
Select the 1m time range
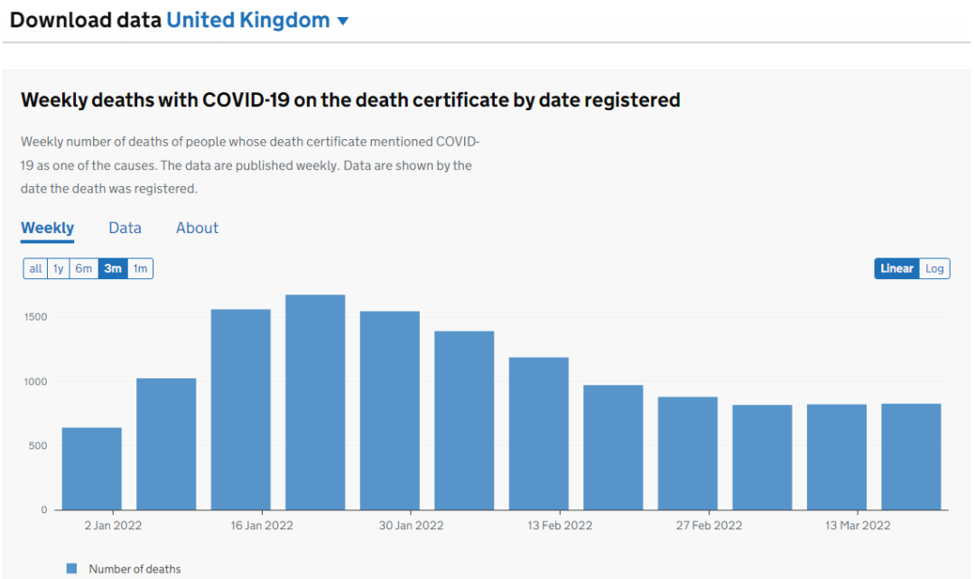pos(140,268)
